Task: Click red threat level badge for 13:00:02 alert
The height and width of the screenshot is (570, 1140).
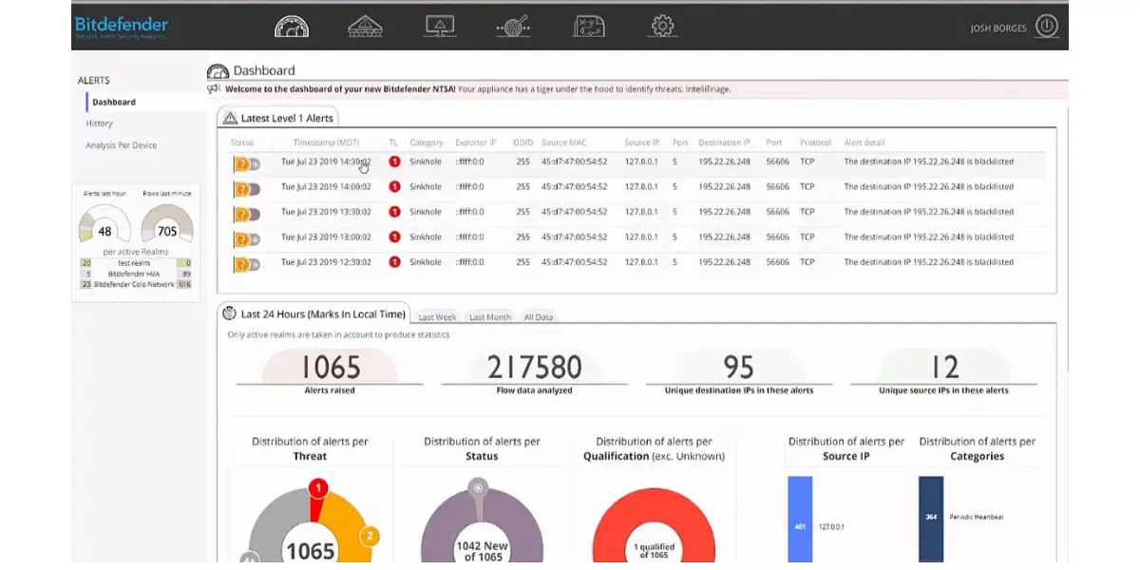Action: [394, 237]
